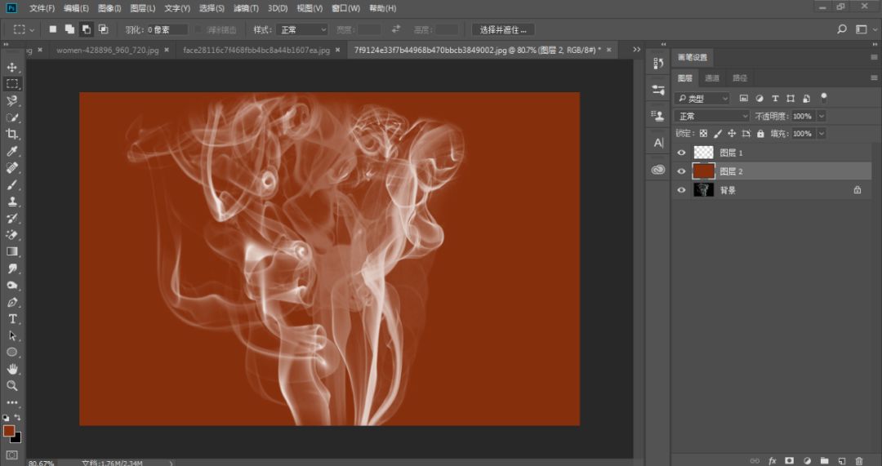The width and height of the screenshot is (882, 466).
Task: Open the search magnifier in options bar
Action: click(x=842, y=29)
